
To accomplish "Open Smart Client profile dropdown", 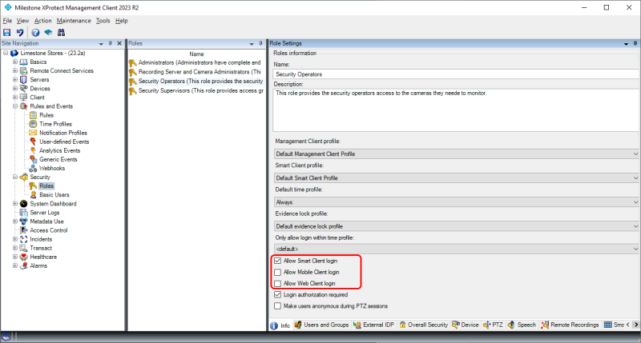I will pyautogui.click(x=456, y=177).
